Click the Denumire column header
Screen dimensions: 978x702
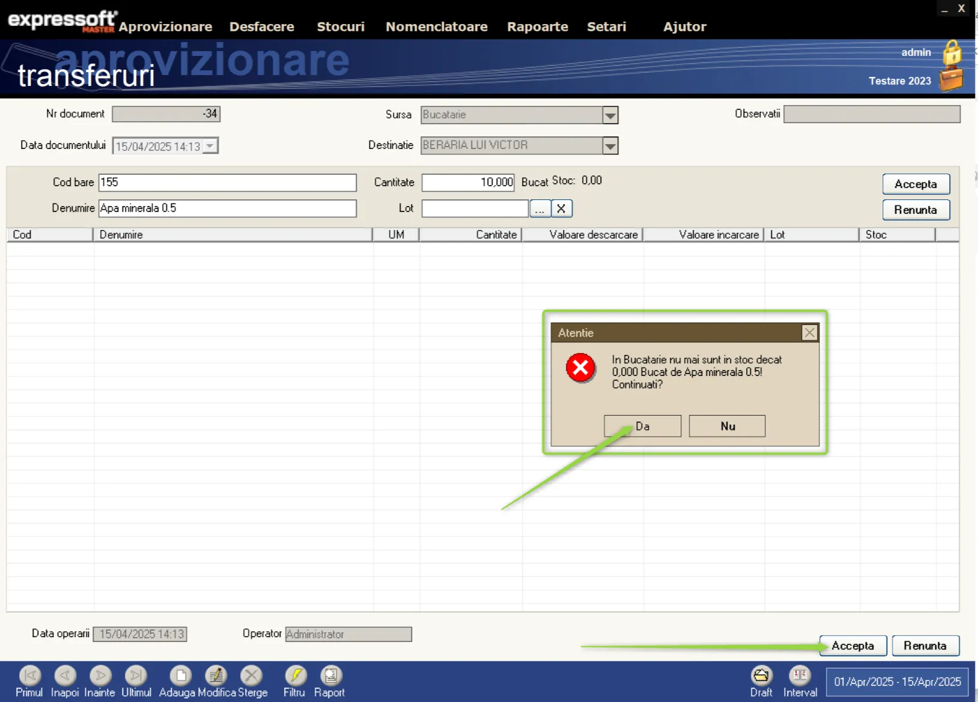[x=233, y=235]
